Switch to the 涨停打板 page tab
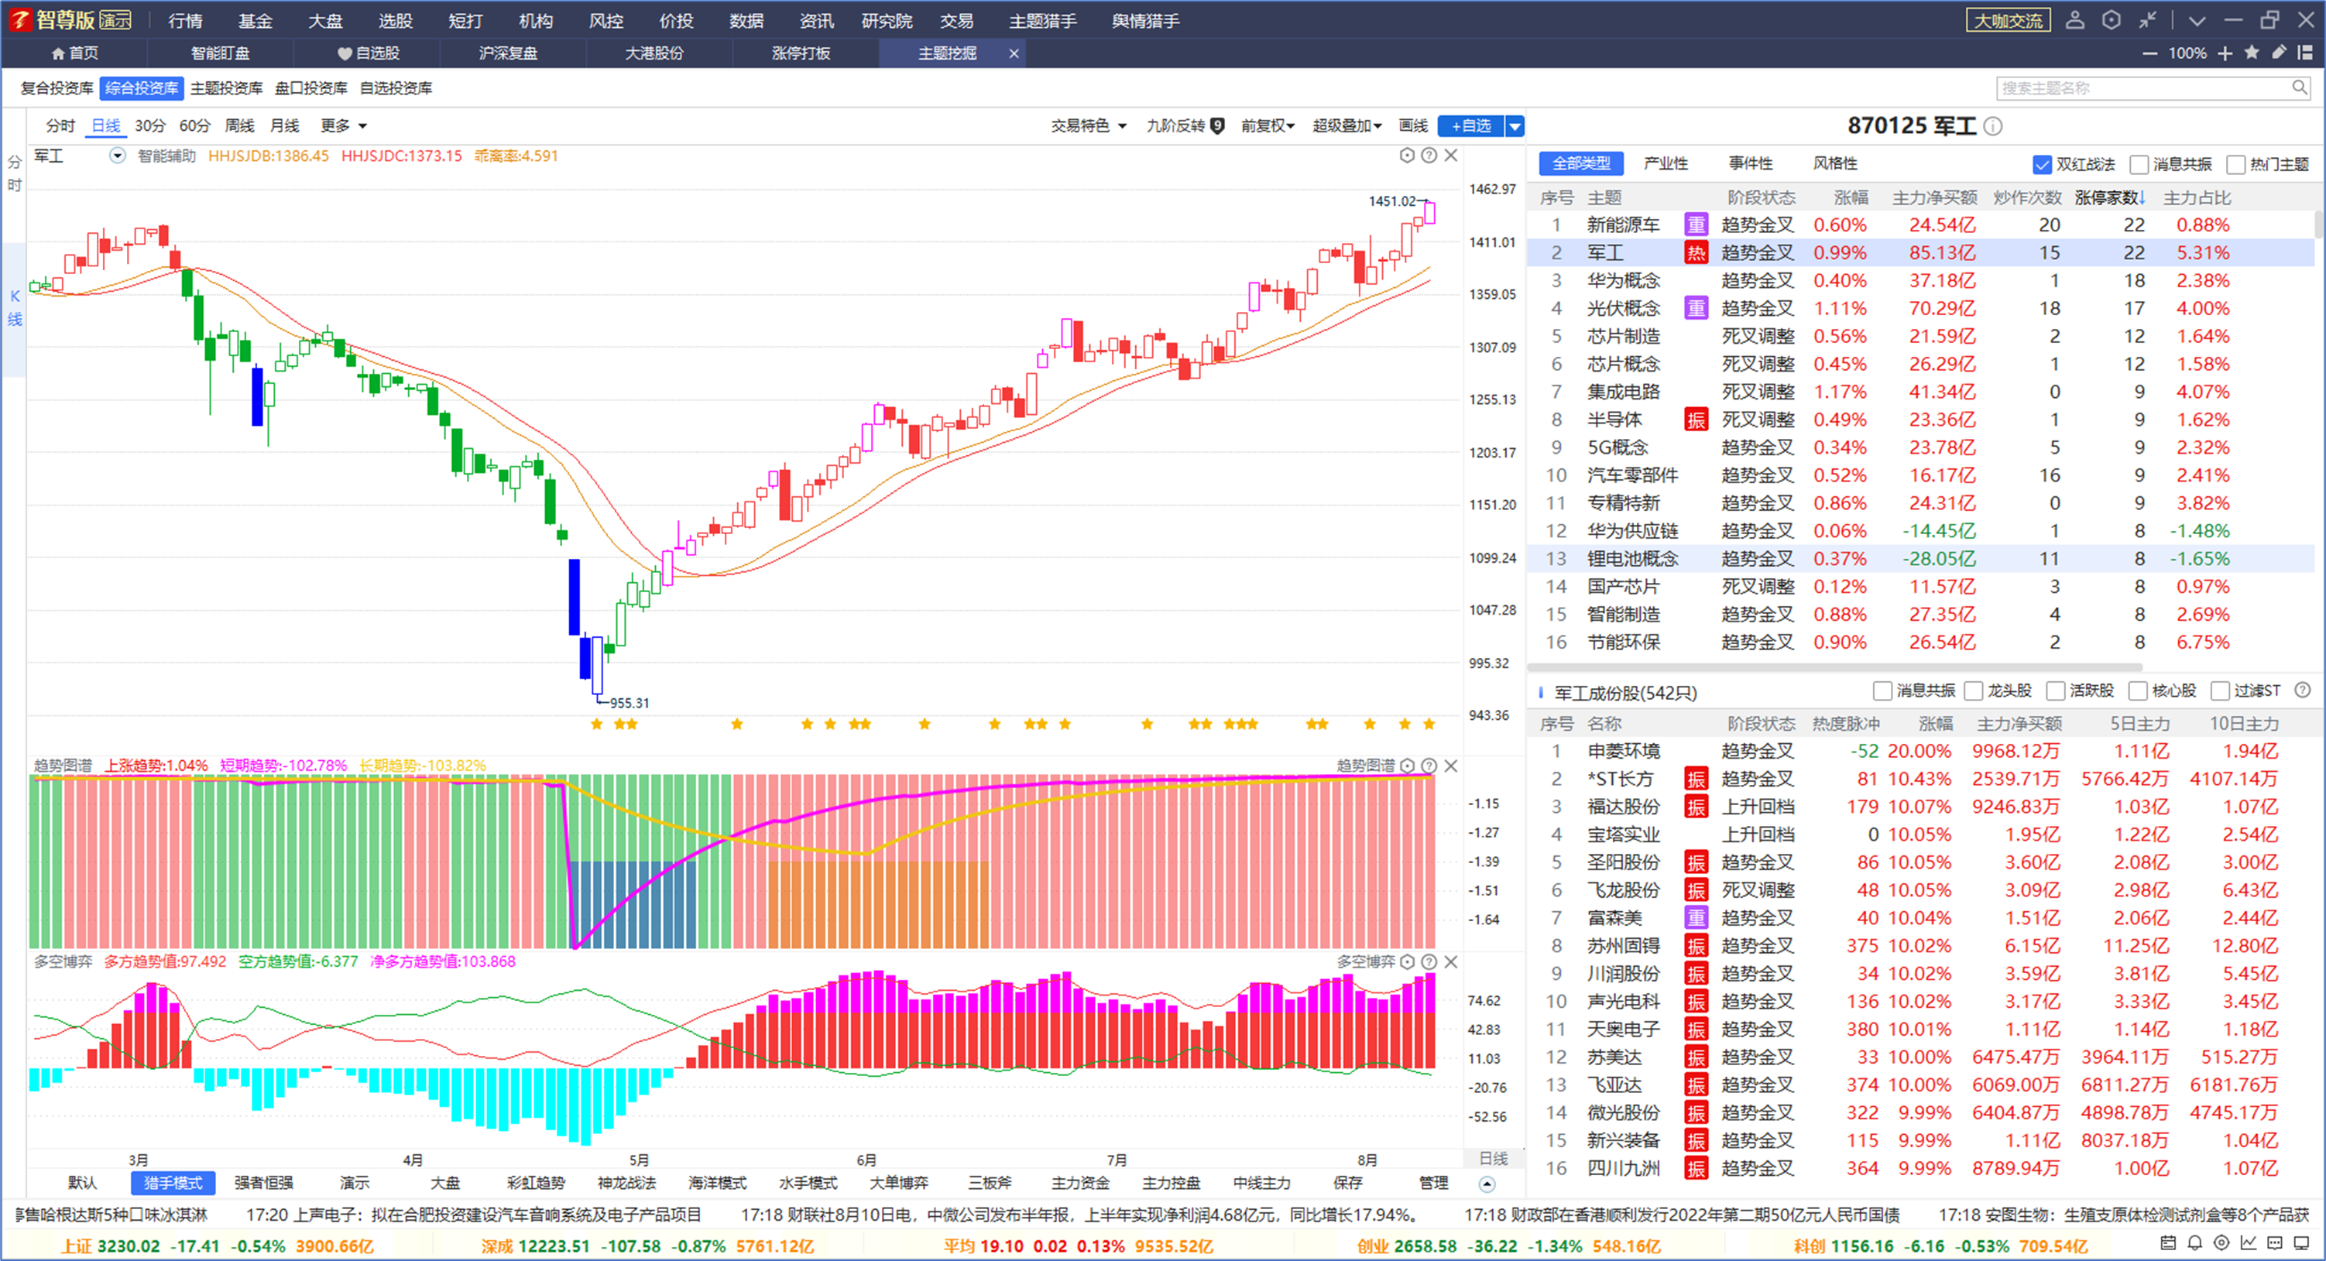This screenshot has height=1261, width=2326. tap(801, 53)
